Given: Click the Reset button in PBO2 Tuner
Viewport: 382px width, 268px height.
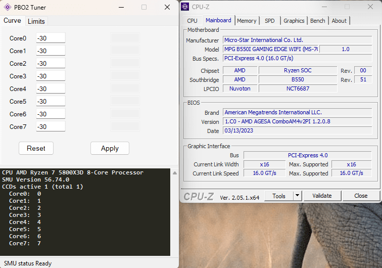Looking at the screenshot, I should coord(36,148).
